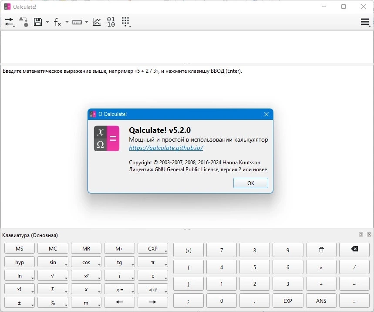Image resolution: width=374 pixels, height=312 pixels.
Task: Click the Σ sum key
Action: (53, 289)
